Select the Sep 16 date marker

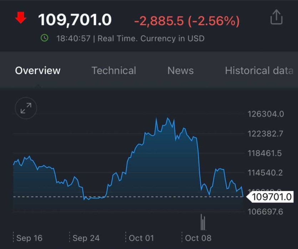[x=29, y=238]
